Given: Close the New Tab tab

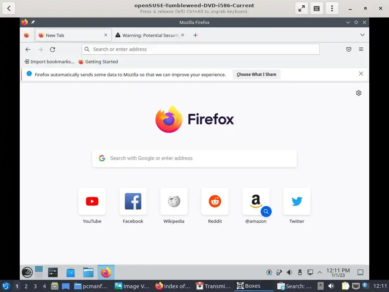Looking at the screenshot, I should point(106,35).
